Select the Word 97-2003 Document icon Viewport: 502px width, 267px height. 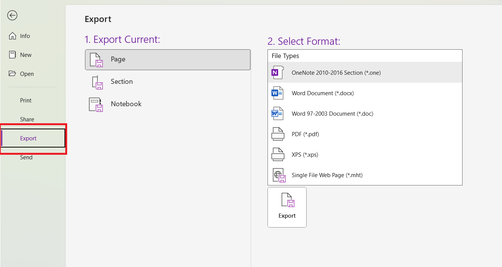coord(277,113)
